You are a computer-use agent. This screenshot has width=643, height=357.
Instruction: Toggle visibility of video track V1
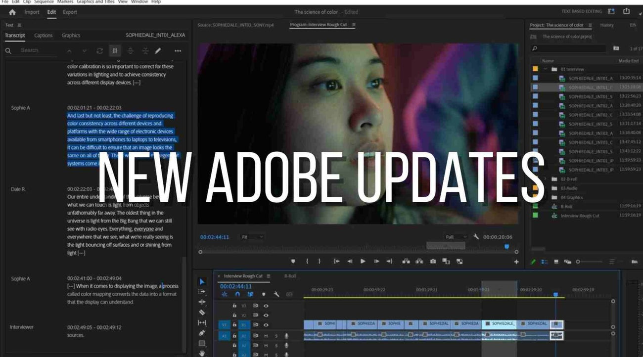pos(266,325)
